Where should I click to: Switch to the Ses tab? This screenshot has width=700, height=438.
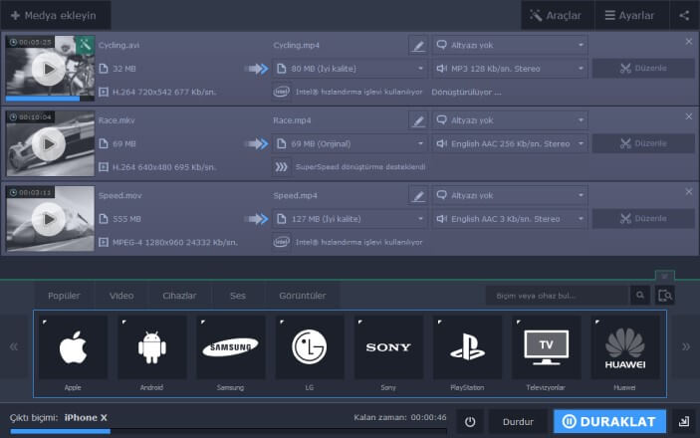[x=238, y=296]
